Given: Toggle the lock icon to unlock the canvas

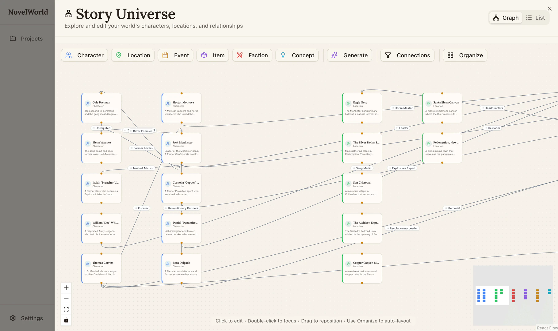Looking at the screenshot, I should tap(66, 320).
